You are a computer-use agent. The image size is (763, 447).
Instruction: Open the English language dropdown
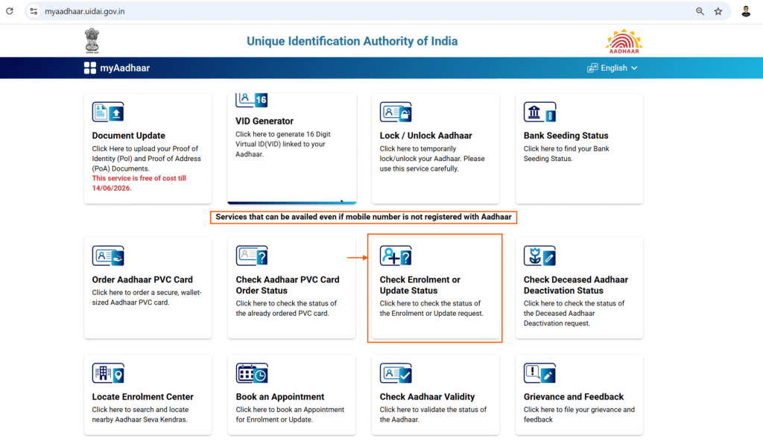[x=612, y=68]
